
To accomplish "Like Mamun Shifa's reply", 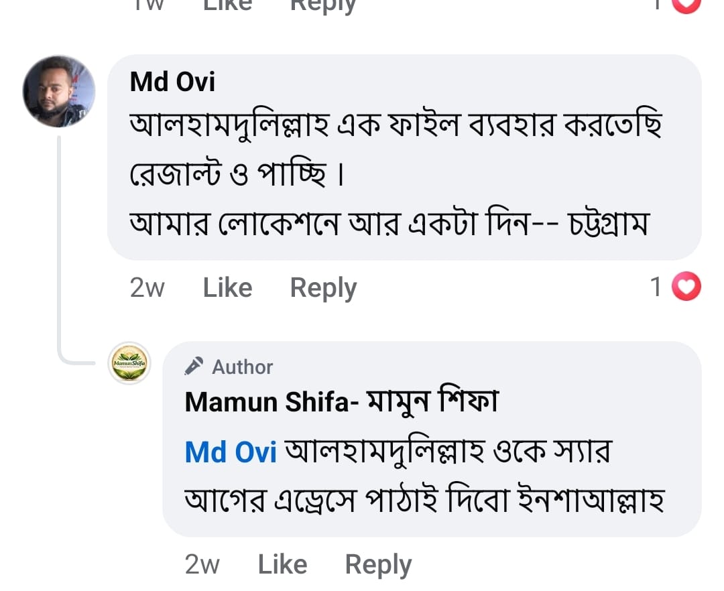I will pyautogui.click(x=282, y=565).
